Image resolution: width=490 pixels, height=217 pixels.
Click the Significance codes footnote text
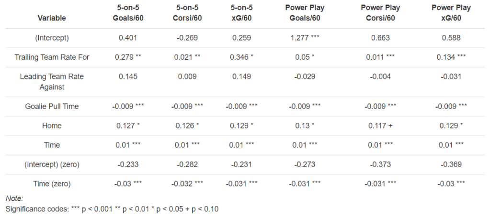112,209
